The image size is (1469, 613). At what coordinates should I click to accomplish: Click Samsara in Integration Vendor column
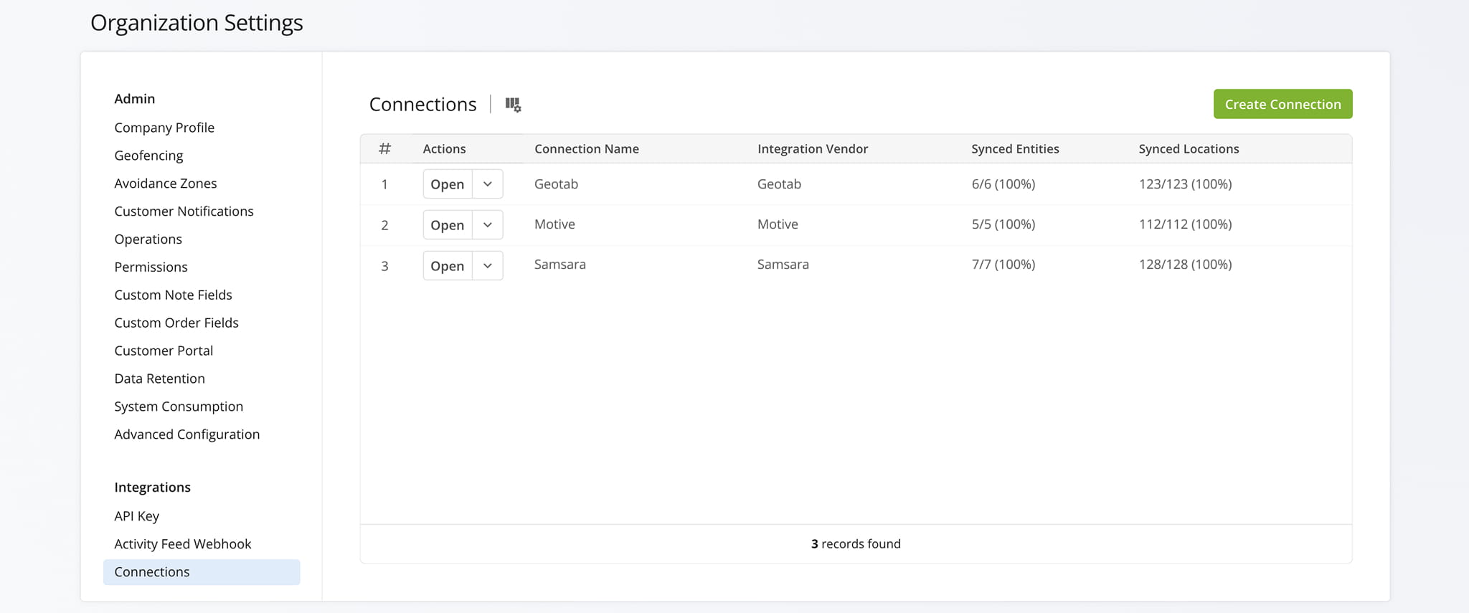783,265
